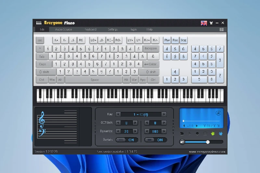Viewport: 260px width, 173px height.
Task: Click the right arrow of Key selector
Action: pyautogui.click(x=164, y=114)
